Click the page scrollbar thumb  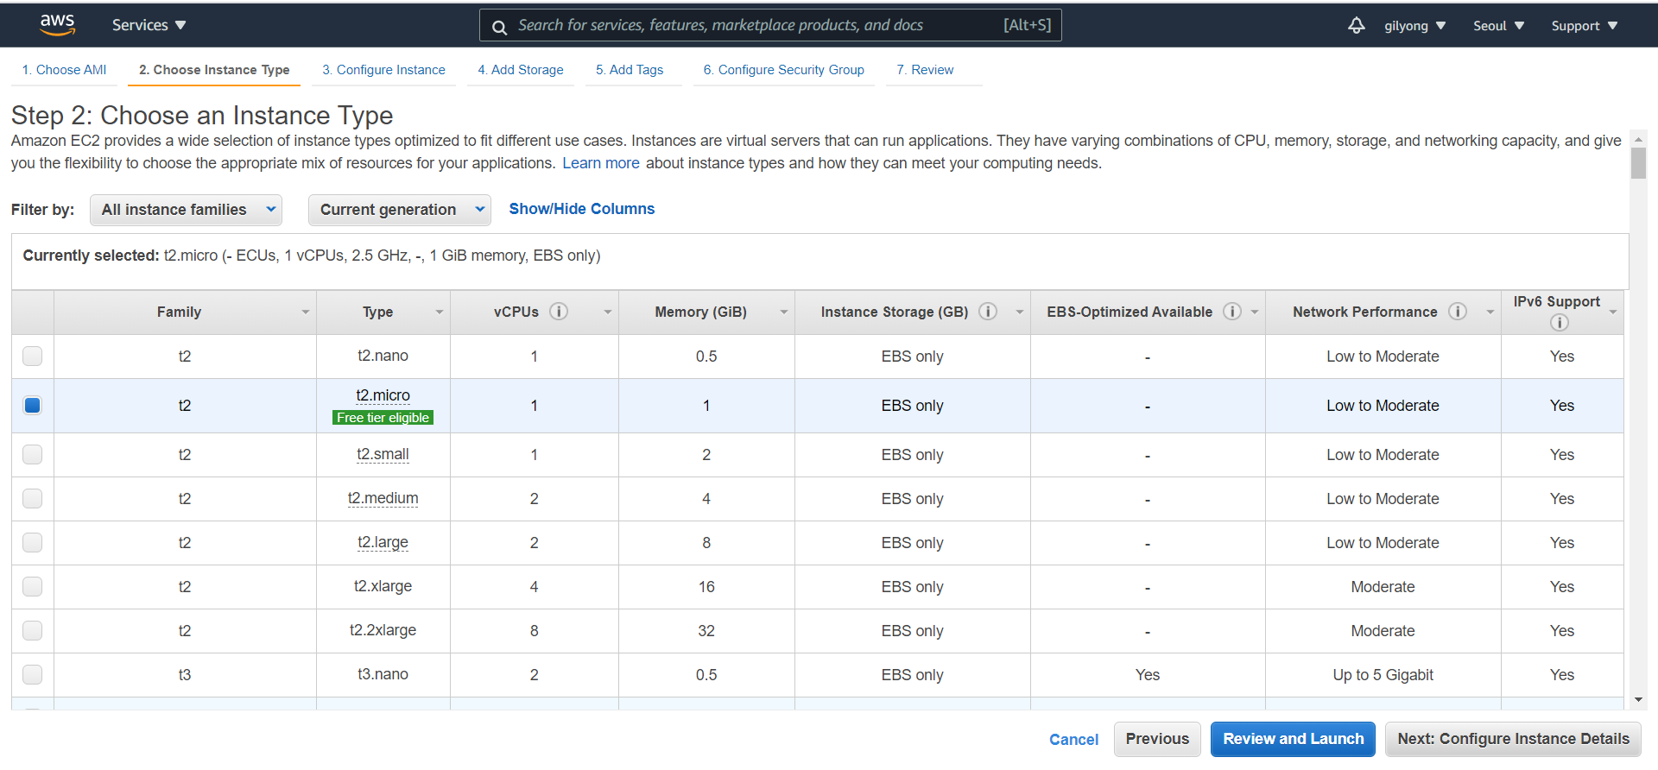(x=1638, y=163)
